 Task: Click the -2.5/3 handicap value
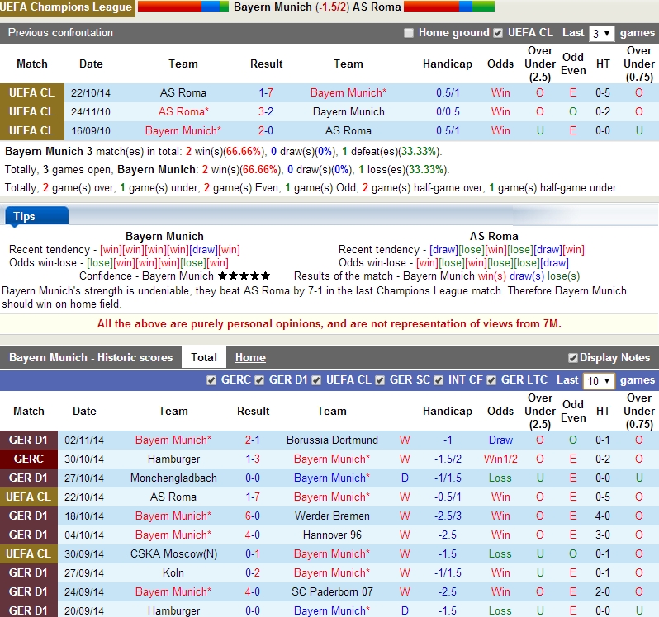pos(448,516)
